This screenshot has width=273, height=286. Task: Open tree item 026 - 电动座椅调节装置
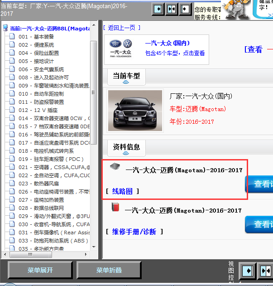(54, 192)
